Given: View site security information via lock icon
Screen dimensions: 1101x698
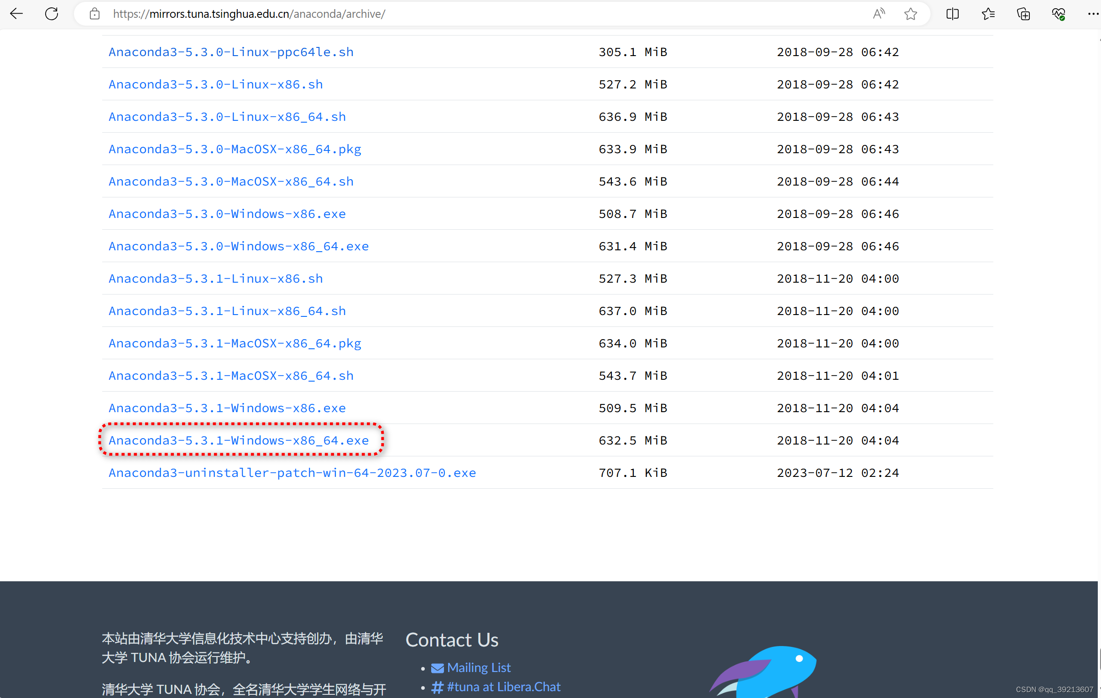Looking at the screenshot, I should pos(94,14).
